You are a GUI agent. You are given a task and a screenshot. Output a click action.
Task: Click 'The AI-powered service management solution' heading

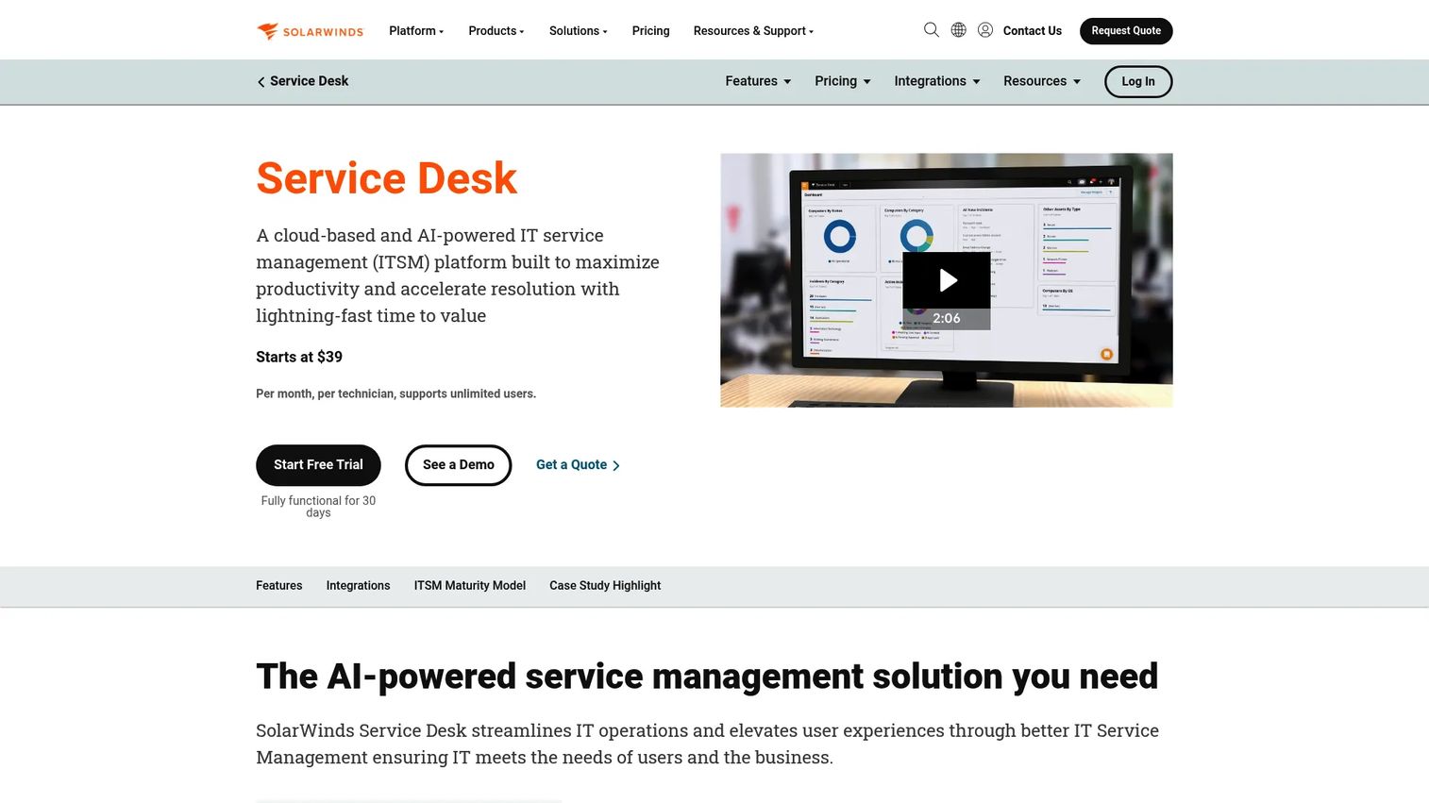(x=707, y=677)
